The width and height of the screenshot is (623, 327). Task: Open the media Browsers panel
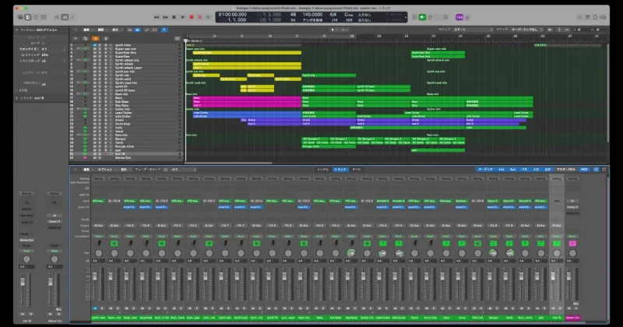[604, 17]
